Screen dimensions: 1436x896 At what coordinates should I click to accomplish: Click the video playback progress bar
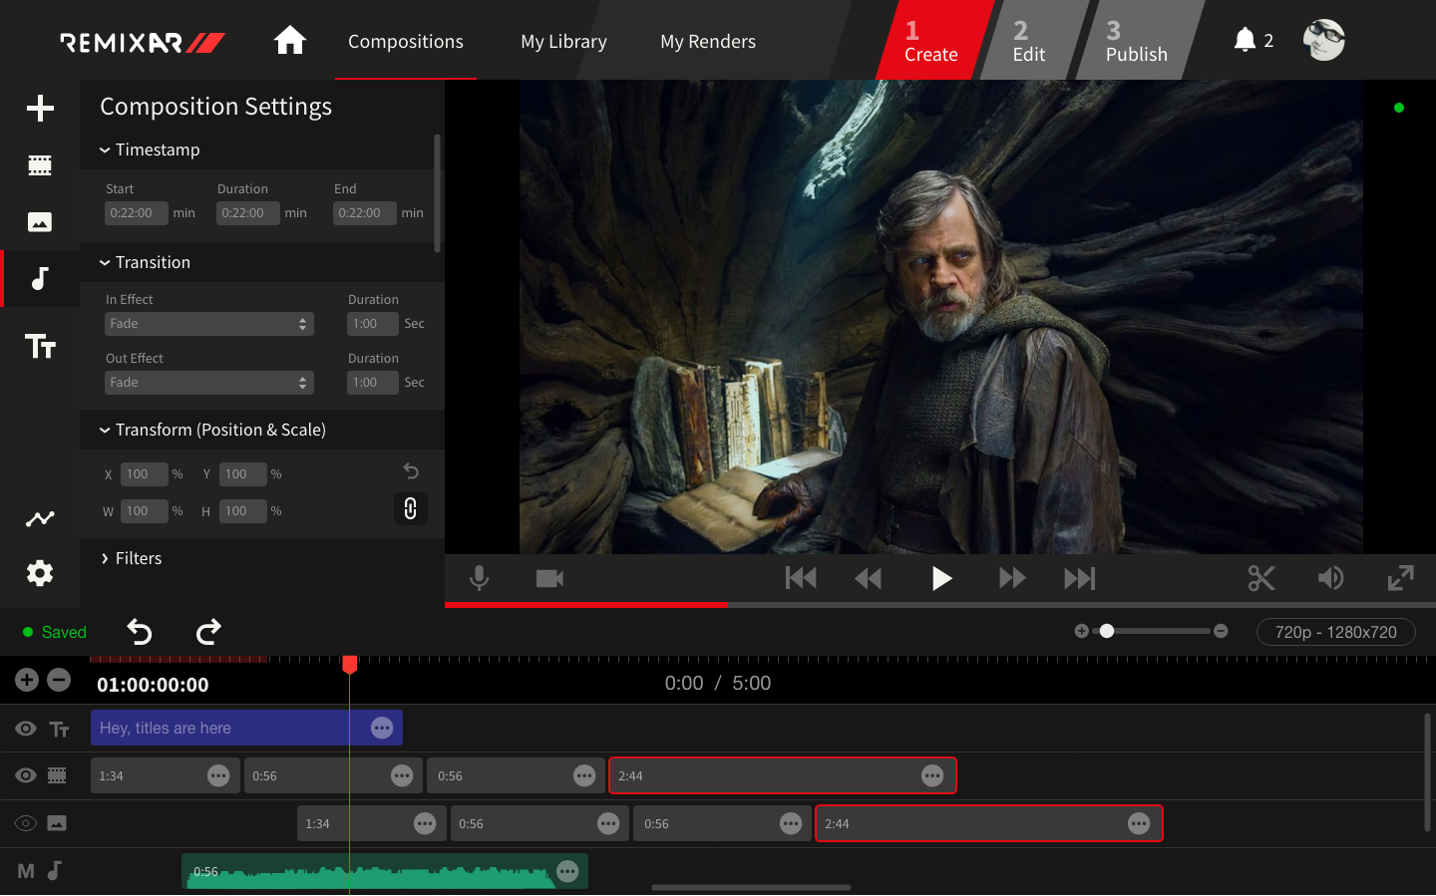pyautogui.click(x=940, y=604)
